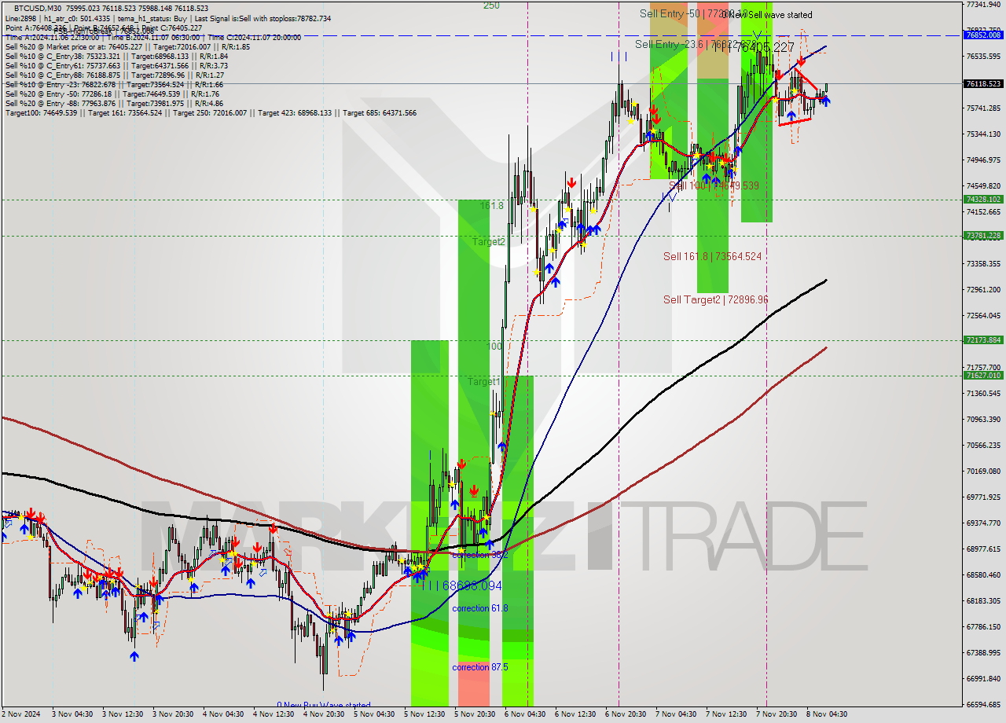Click the '4 Nov 04:30' time axis label
This screenshot has width=1006, height=723.
pos(223,714)
